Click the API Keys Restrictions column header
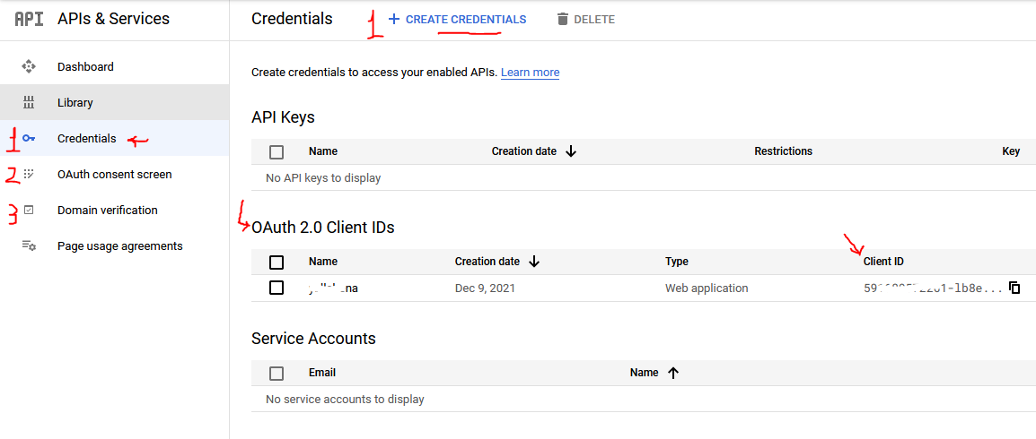The width and height of the screenshot is (1036, 439). click(x=784, y=151)
